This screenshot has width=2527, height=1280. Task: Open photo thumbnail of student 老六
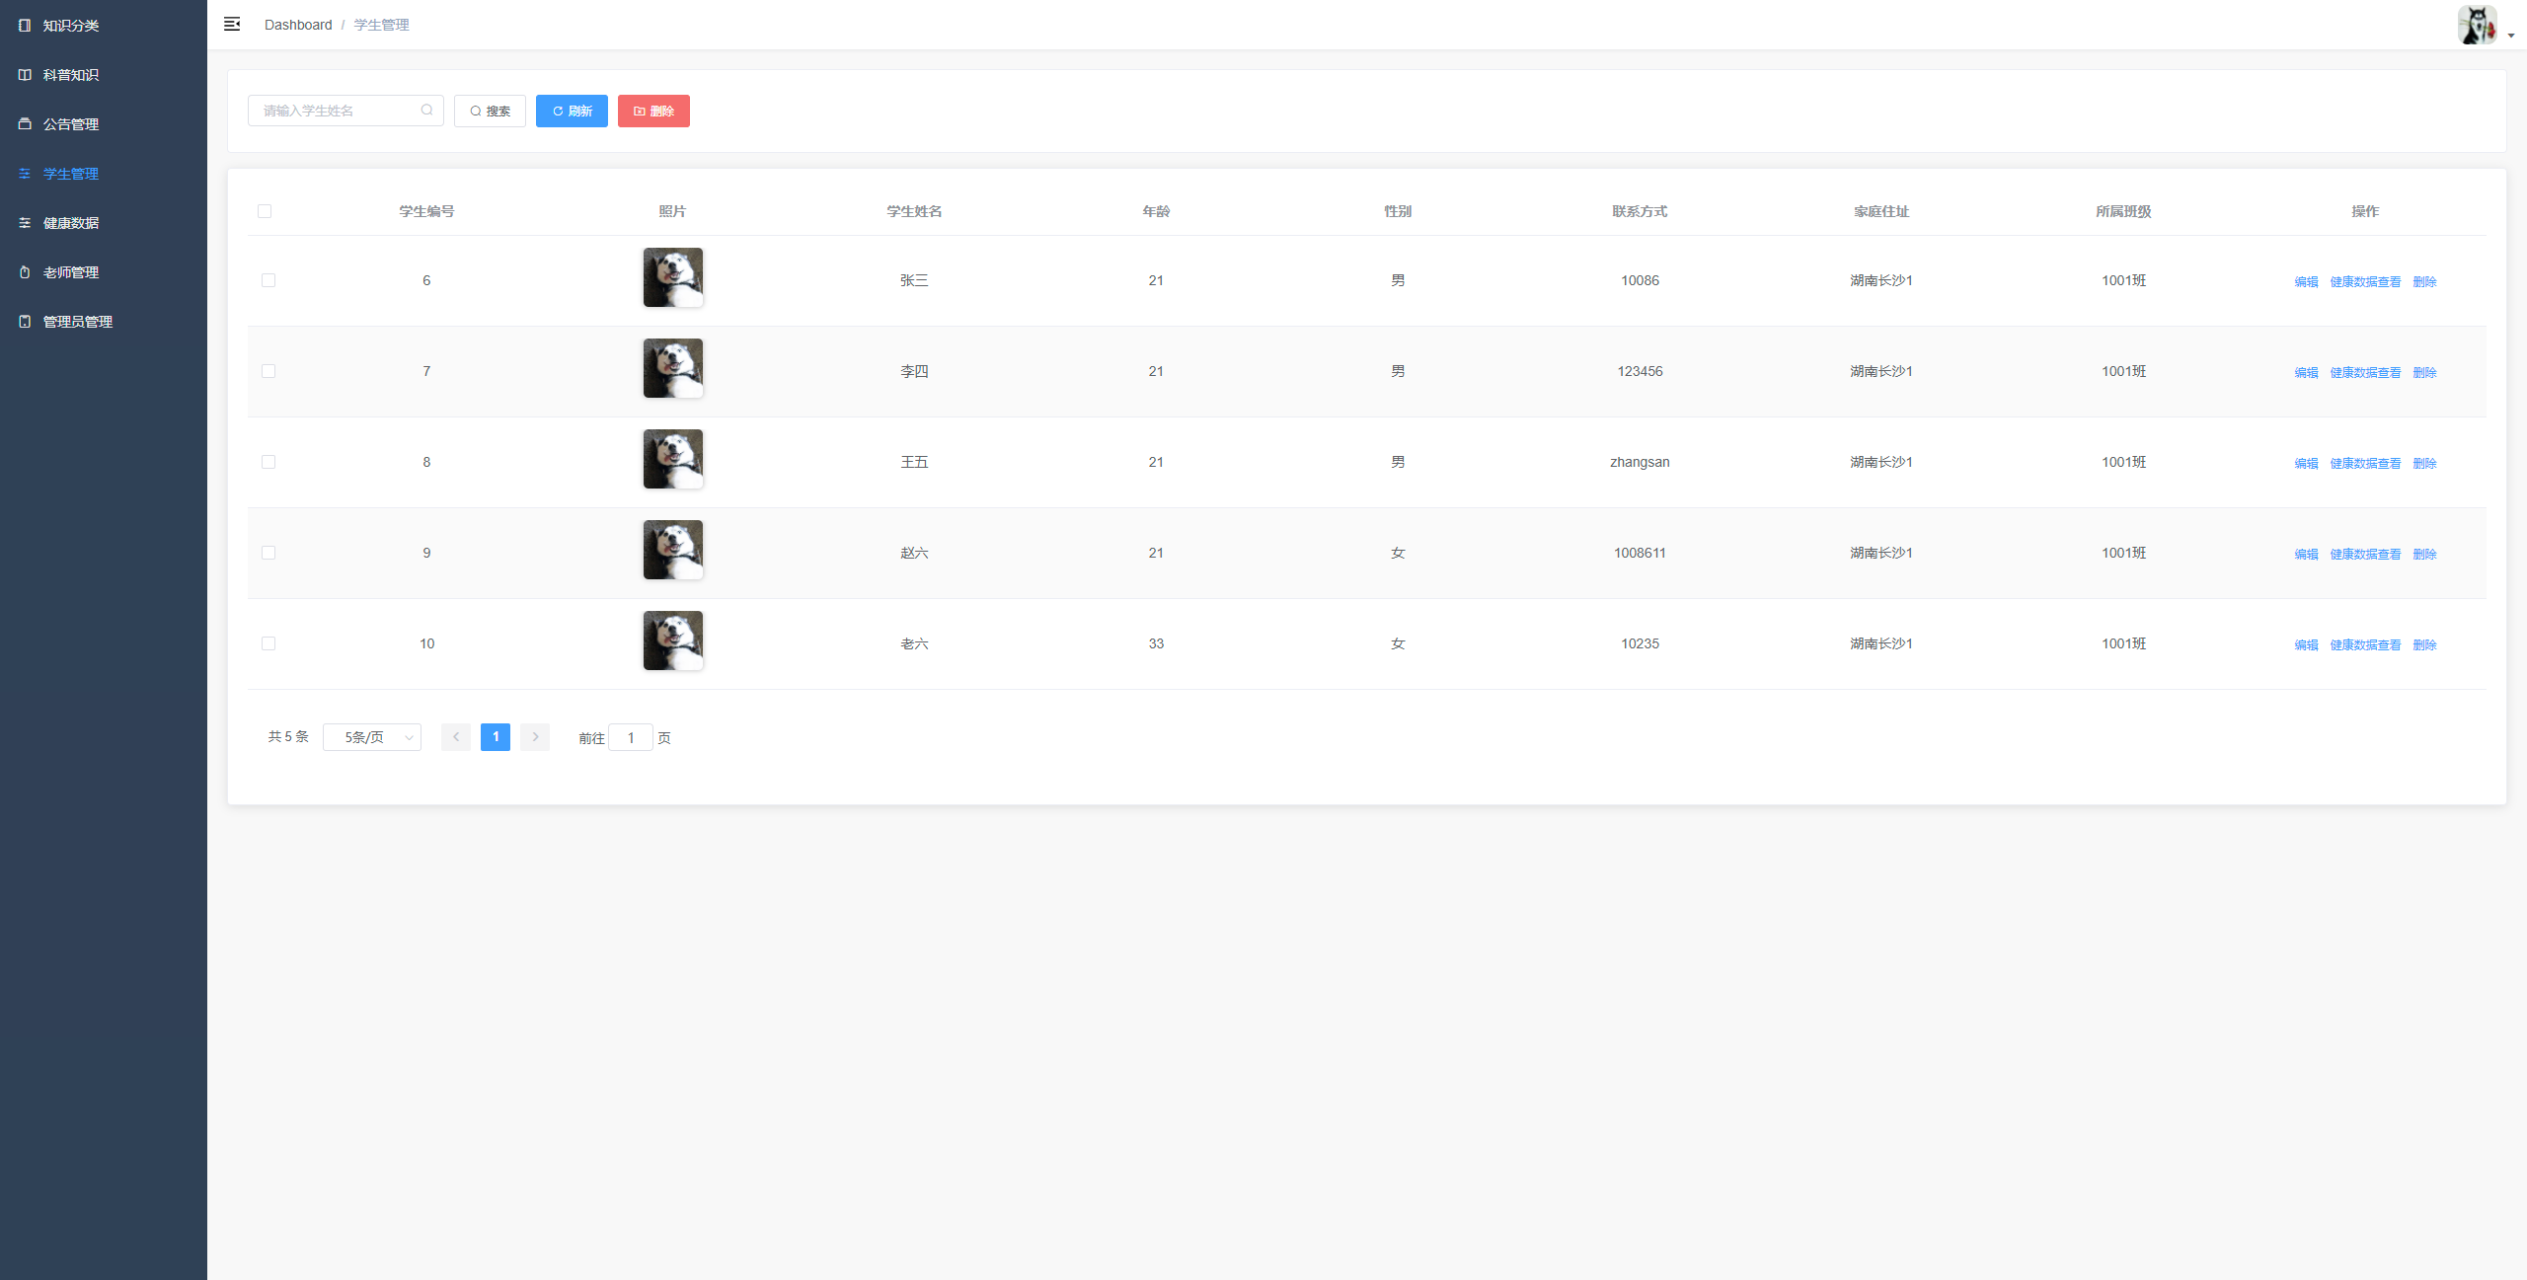pos(673,640)
